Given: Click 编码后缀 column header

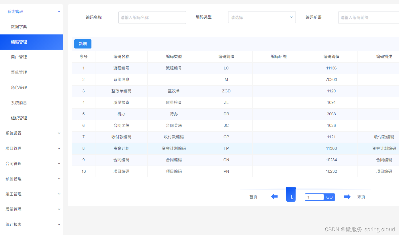Looking at the screenshot, I should [x=279, y=57].
